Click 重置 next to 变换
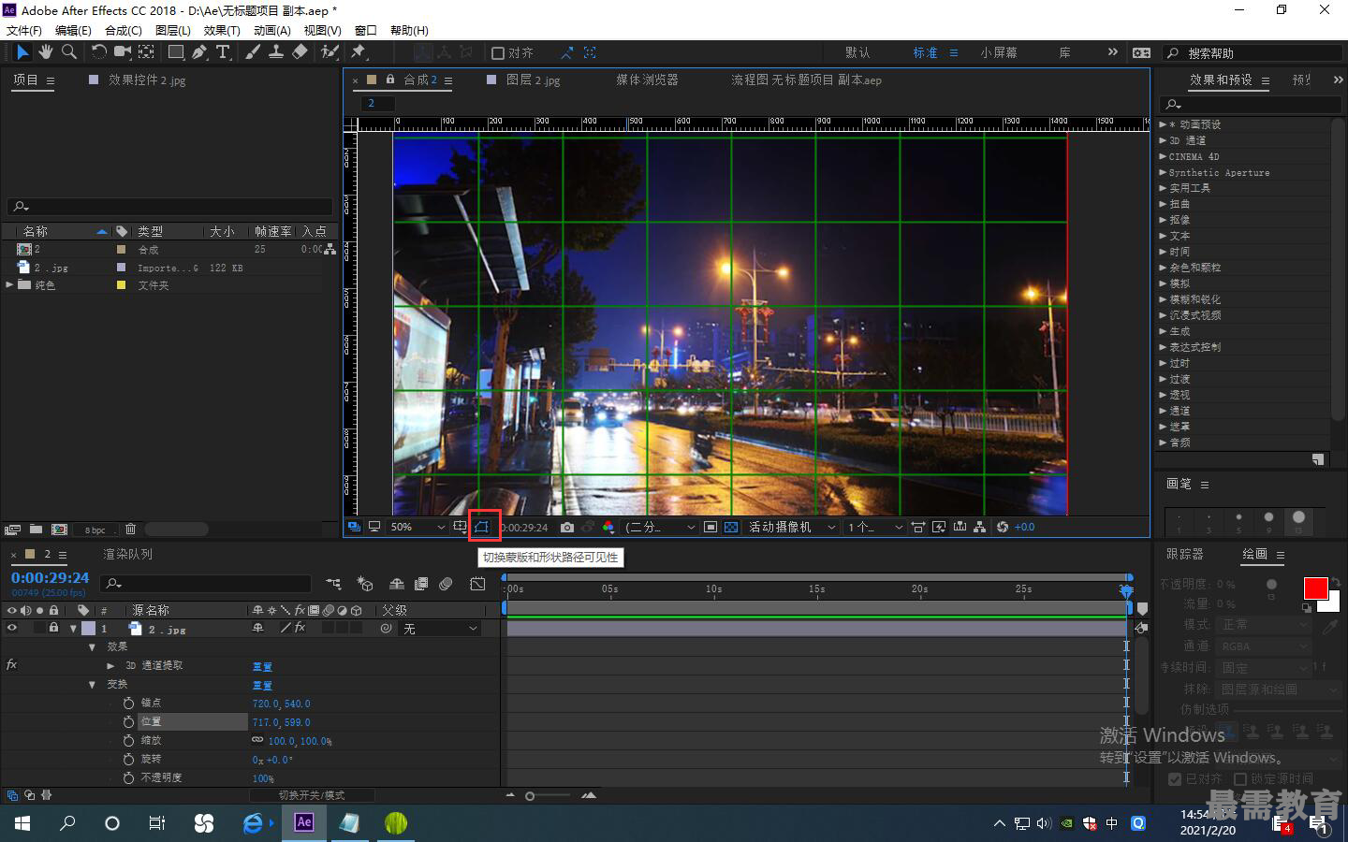This screenshot has width=1348, height=842. [262, 685]
